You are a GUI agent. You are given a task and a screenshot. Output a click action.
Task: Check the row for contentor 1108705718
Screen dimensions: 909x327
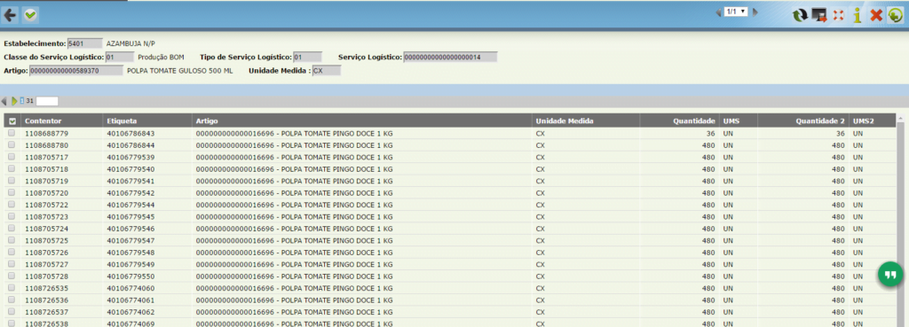(12, 169)
